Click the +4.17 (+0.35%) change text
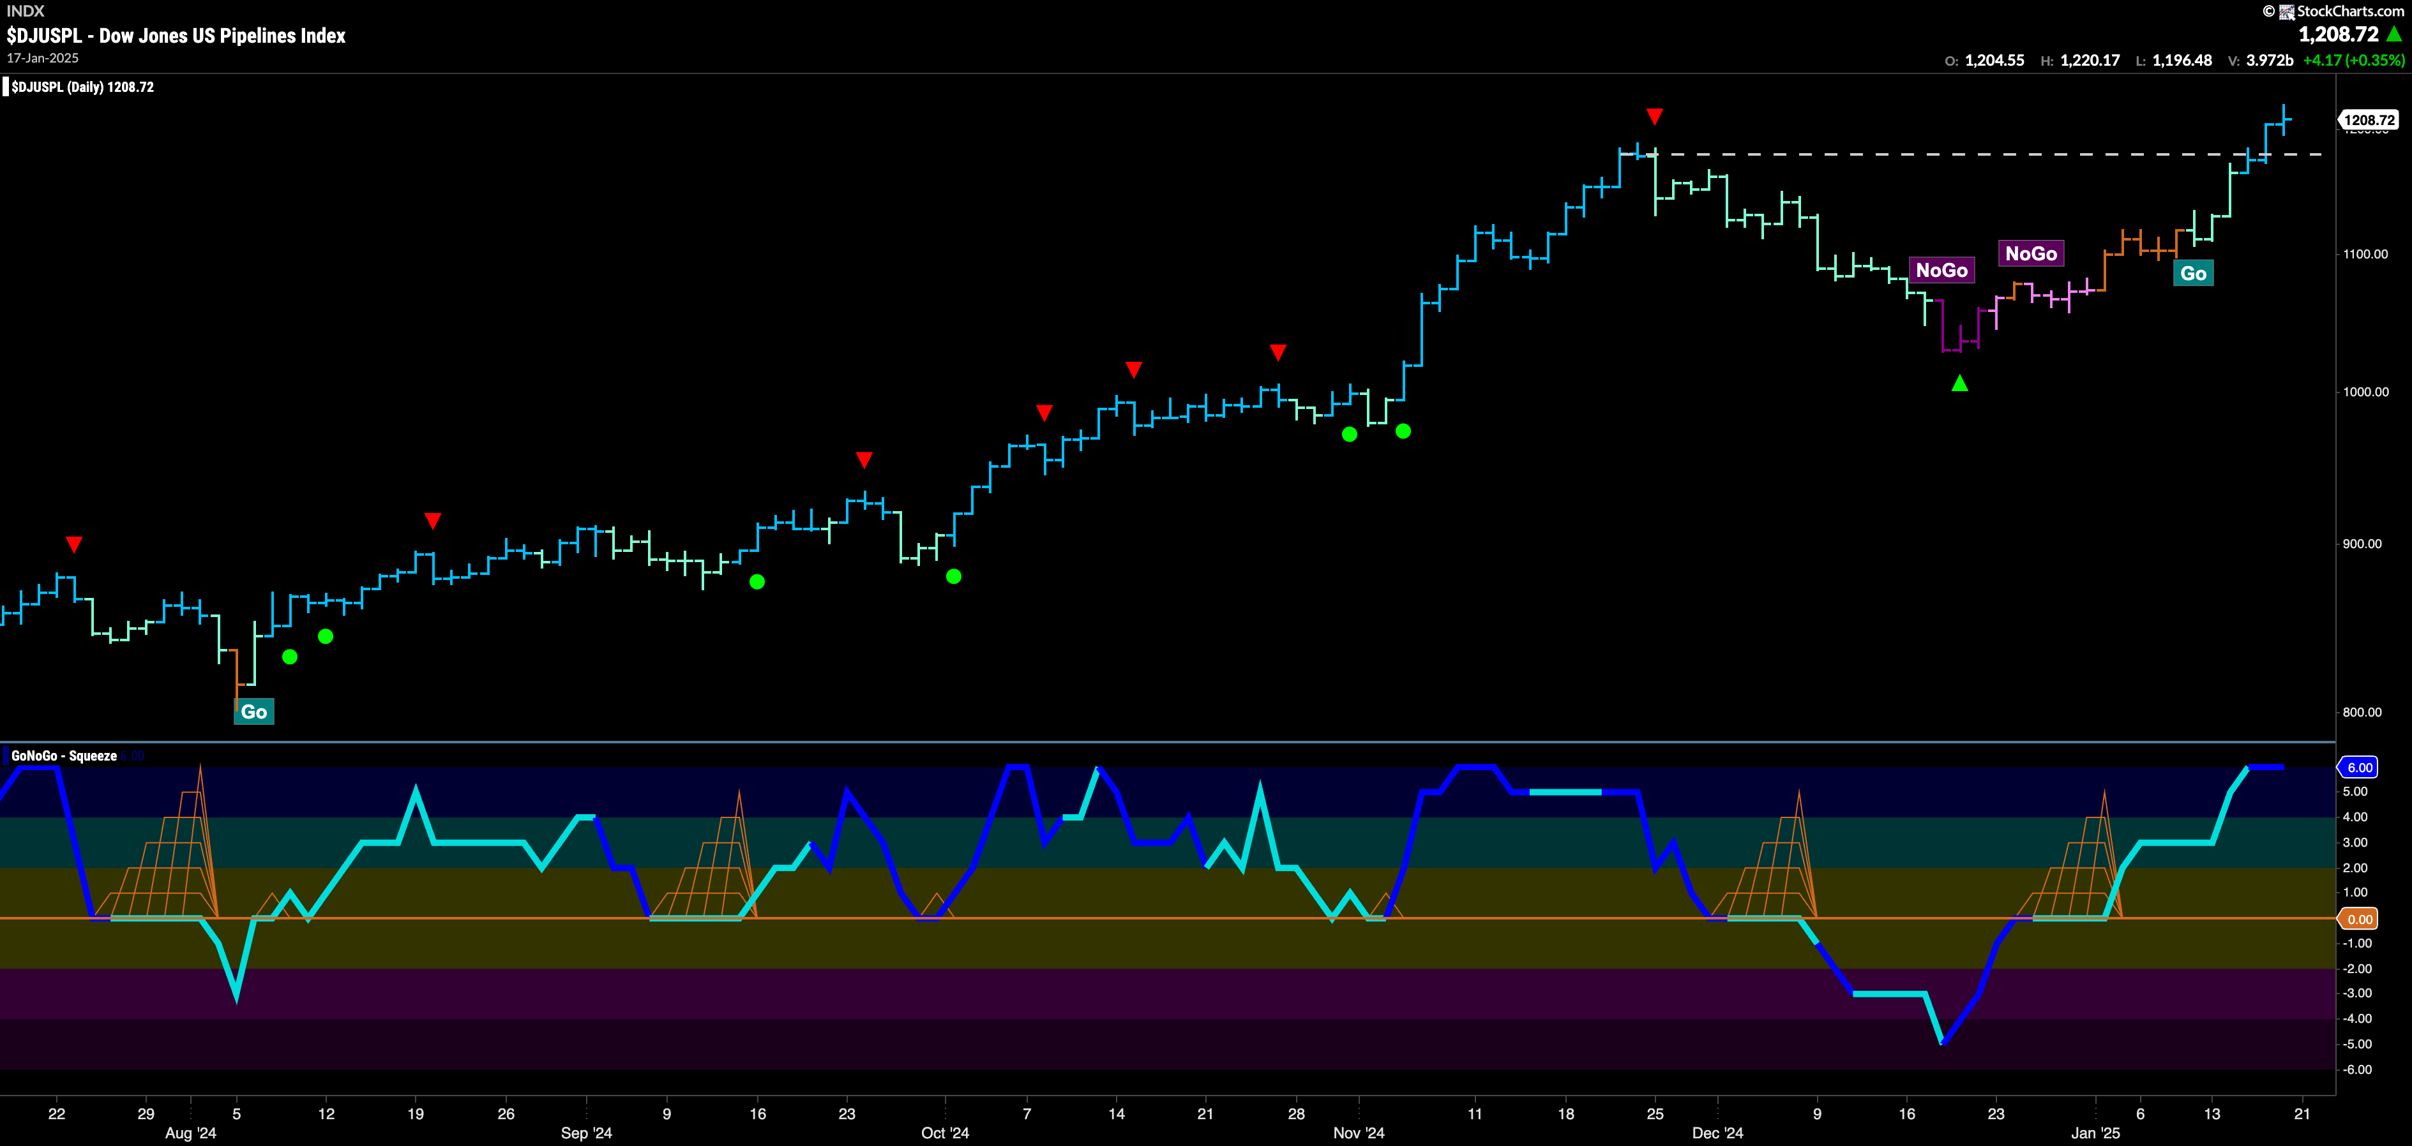2412x1146 pixels. coord(2354,61)
